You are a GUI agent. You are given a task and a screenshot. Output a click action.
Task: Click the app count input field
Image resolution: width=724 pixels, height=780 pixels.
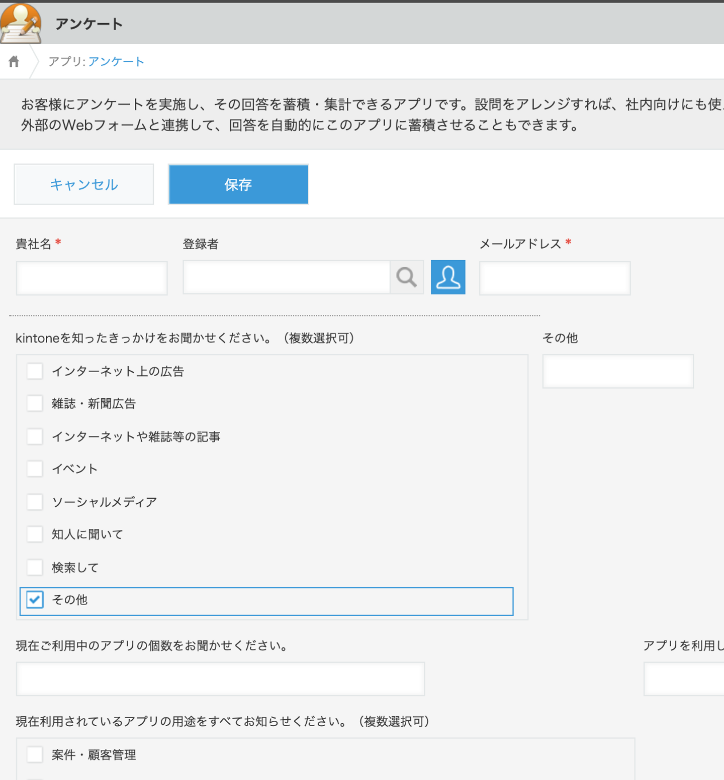point(220,679)
